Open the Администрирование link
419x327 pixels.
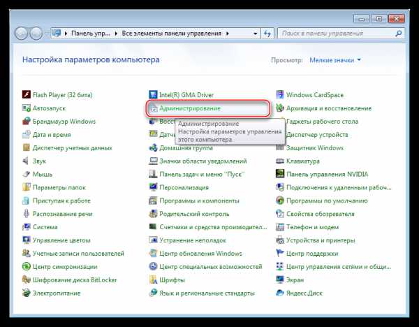pyautogui.click(x=190, y=108)
